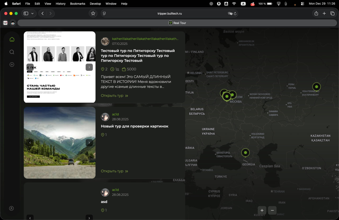Click the search magnifier in sidebar
The width and height of the screenshot is (339, 220).
click(12, 52)
